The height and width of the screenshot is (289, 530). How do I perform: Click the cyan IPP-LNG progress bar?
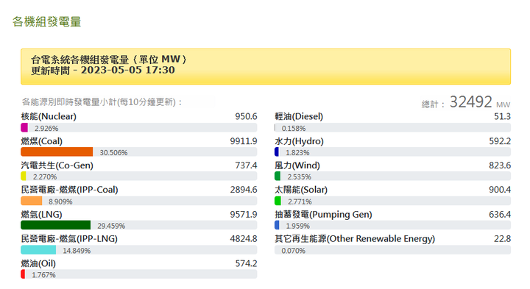(38, 250)
